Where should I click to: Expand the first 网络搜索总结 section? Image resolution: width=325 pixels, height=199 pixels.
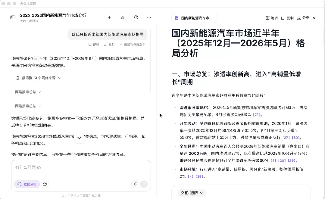point(28,92)
